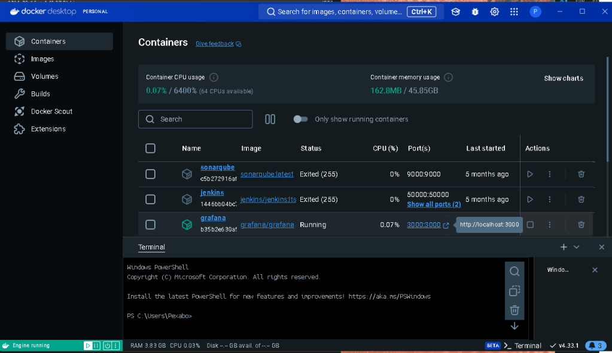The image size is (612, 353).
Task: Open the Troubleshoot bug icon
Action: (x=475, y=12)
